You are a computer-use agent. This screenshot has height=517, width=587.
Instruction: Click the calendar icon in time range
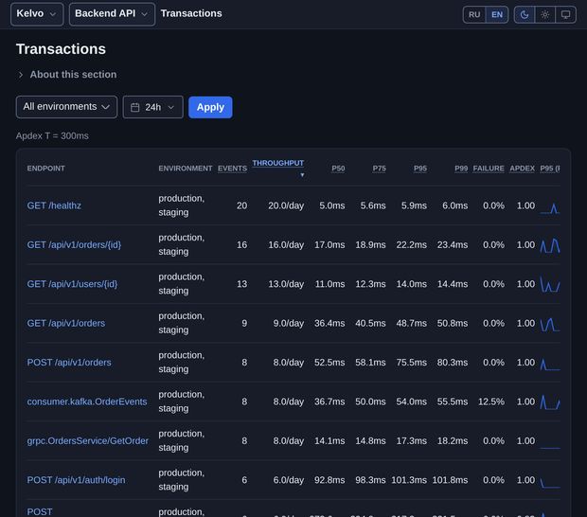click(x=134, y=107)
